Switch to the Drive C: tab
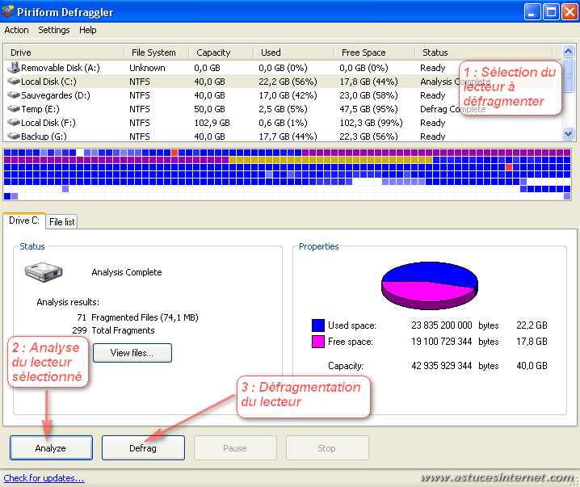The height and width of the screenshot is (487, 580). coord(24,220)
